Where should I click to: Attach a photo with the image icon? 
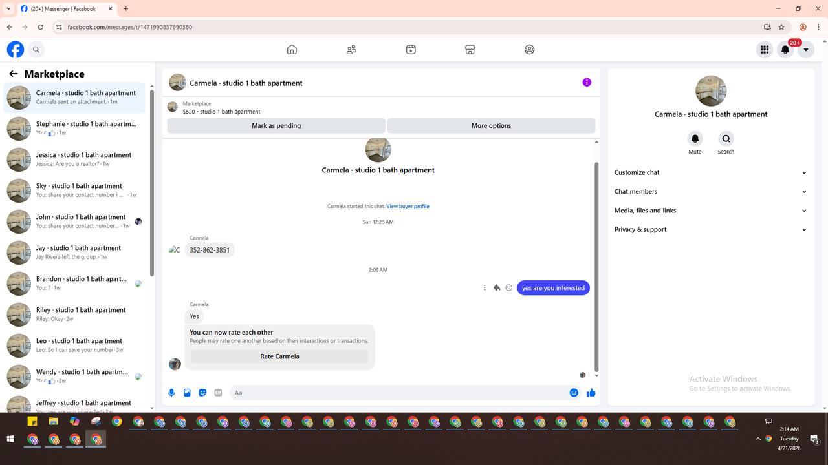[x=187, y=393]
